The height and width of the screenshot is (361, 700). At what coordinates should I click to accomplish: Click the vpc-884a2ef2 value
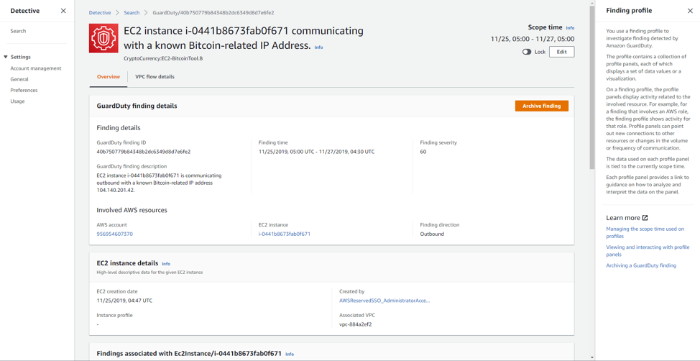[x=355, y=324]
